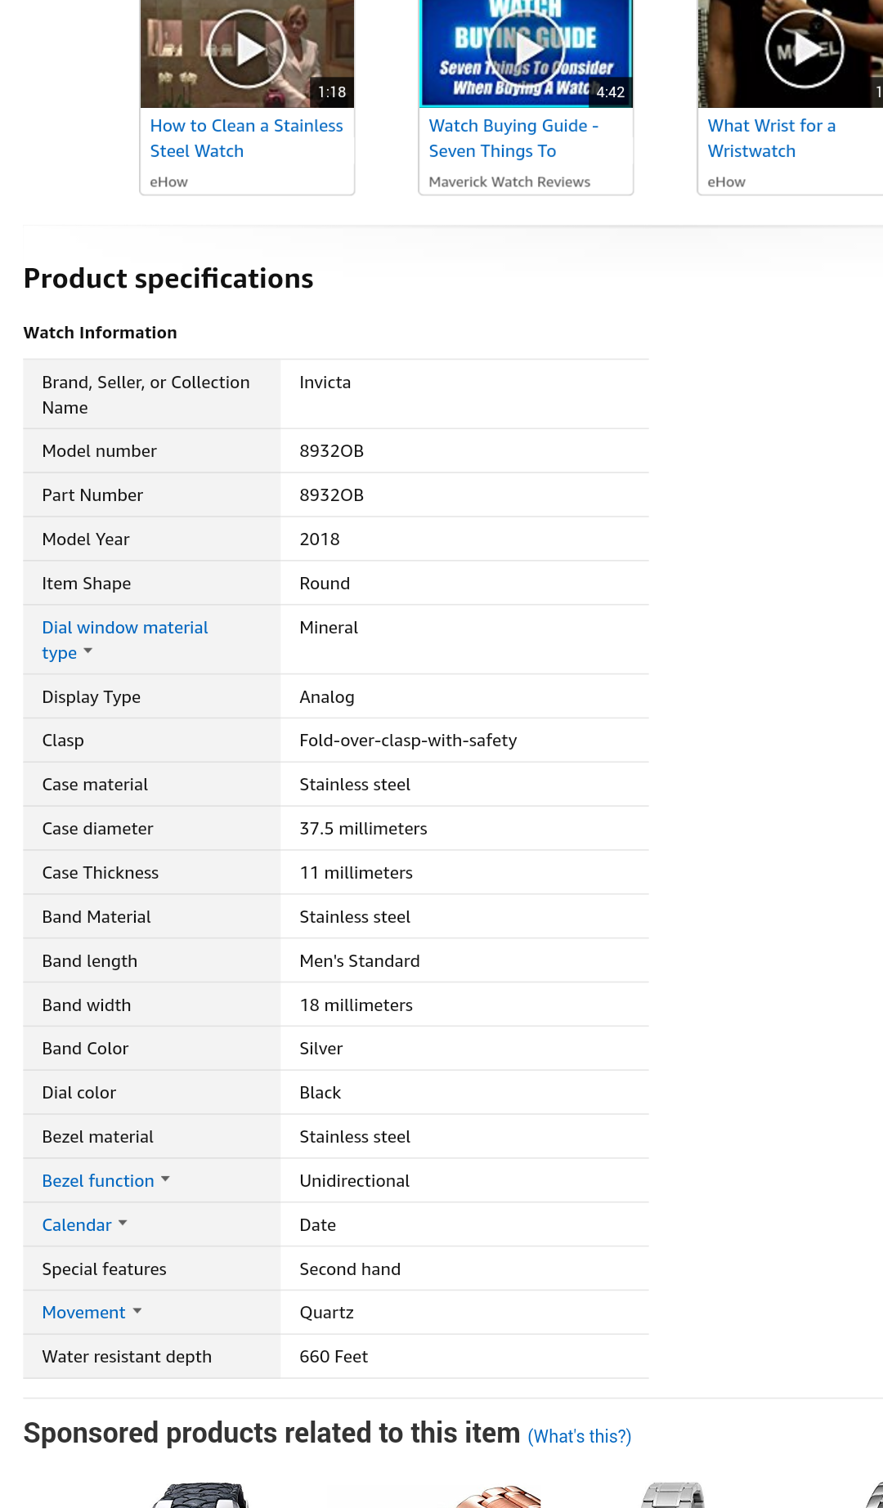The height and width of the screenshot is (1508, 883).
Task: Click the arrow next to Bezel function
Action: coord(166,1179)
